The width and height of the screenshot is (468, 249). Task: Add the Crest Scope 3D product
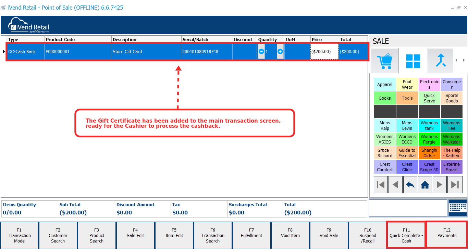click(429, 167)
